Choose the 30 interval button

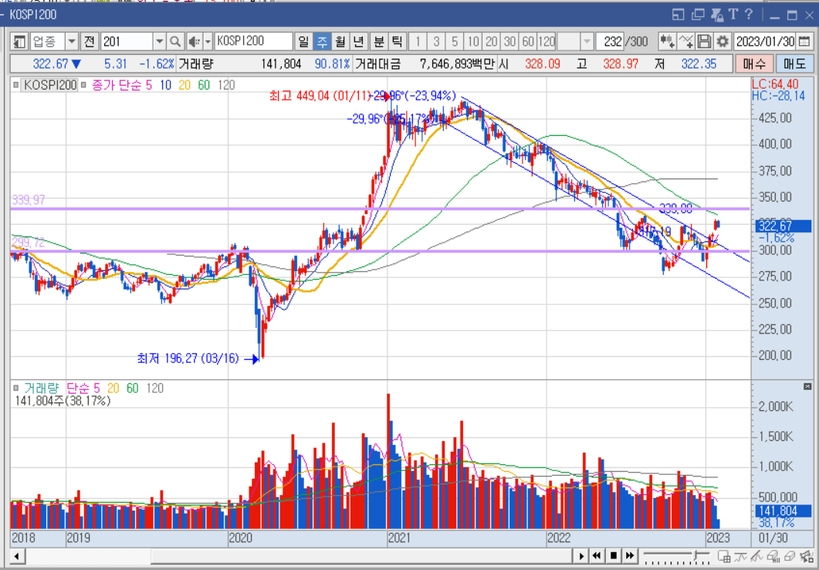coord(509,41)
